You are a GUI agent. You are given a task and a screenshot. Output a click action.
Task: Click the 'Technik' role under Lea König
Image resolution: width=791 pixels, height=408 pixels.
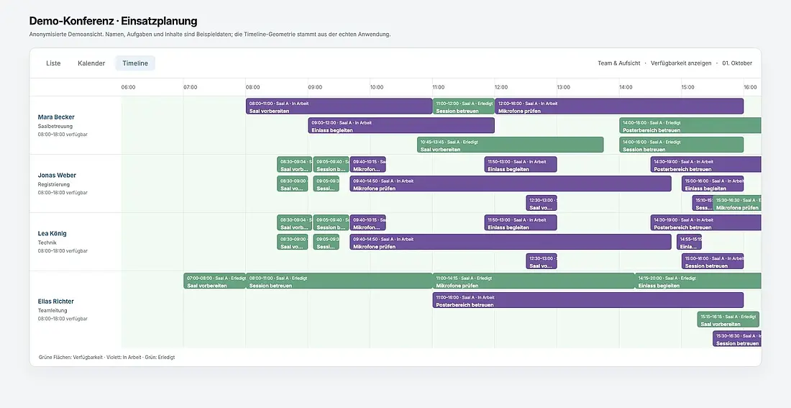pyautogui.click(x=47, y=242)
